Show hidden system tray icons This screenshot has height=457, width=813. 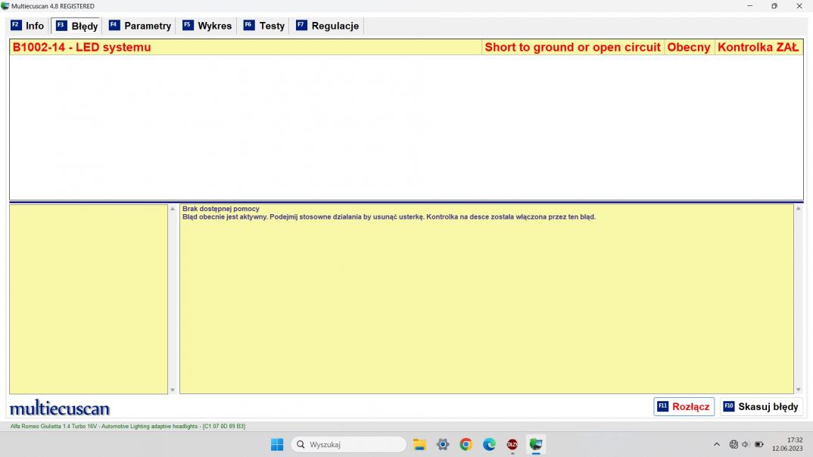pos(717,445)
